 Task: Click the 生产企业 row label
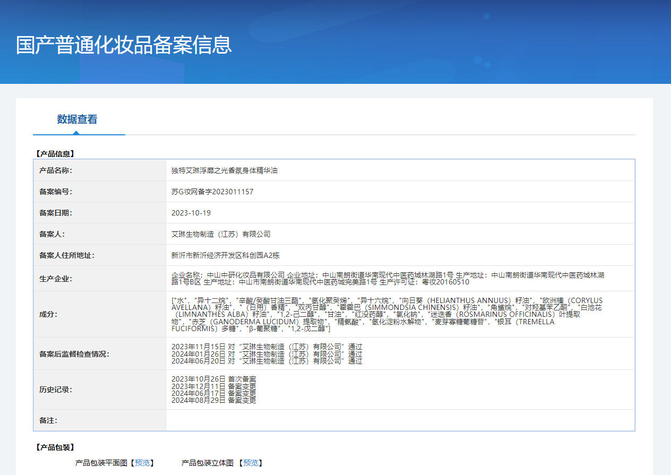pyautogui.click(x=56, y=279)
